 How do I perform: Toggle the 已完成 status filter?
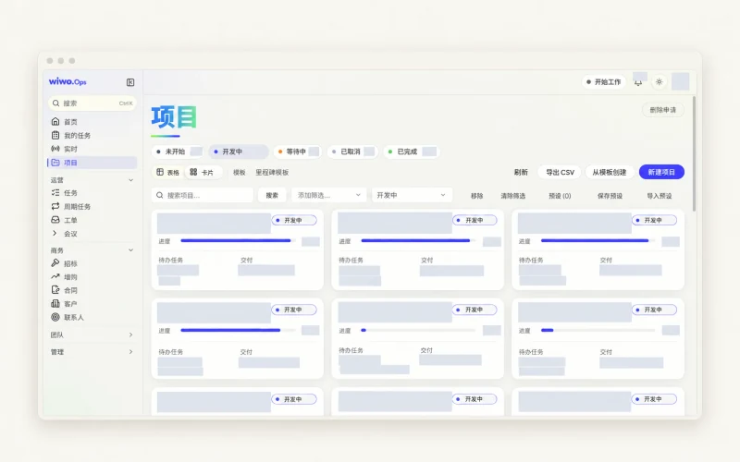[x=411, y=152]
